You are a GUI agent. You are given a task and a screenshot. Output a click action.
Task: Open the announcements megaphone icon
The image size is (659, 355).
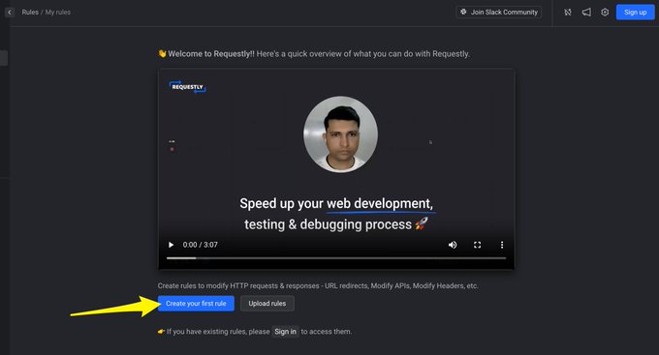pyautogui.click(x=586, y=13)
